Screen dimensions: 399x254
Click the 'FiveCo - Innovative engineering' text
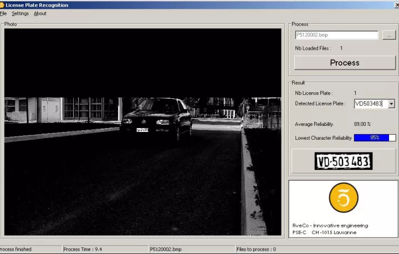pos(330,225)
